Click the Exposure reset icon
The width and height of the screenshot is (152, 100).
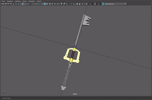click(x=86, y=4)
